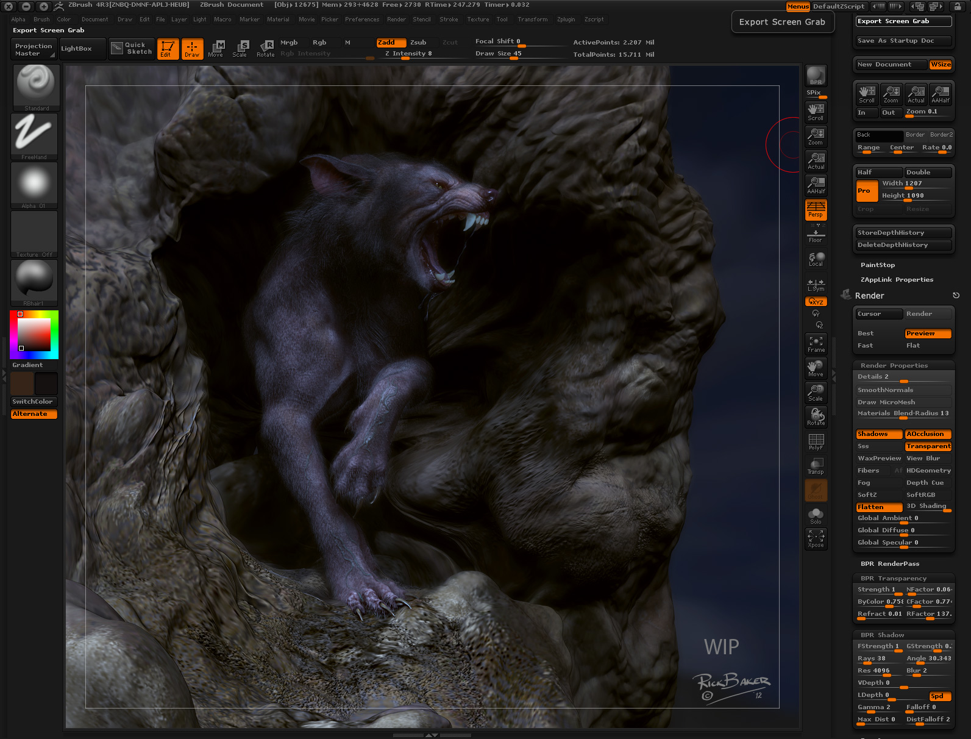971x739 pixels.
Task: Toggle the WSize button
Action: [x=941, y=65]
